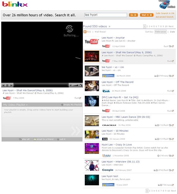
Task: Adjust the player volume slider
Action: click(x=75, y=85)
